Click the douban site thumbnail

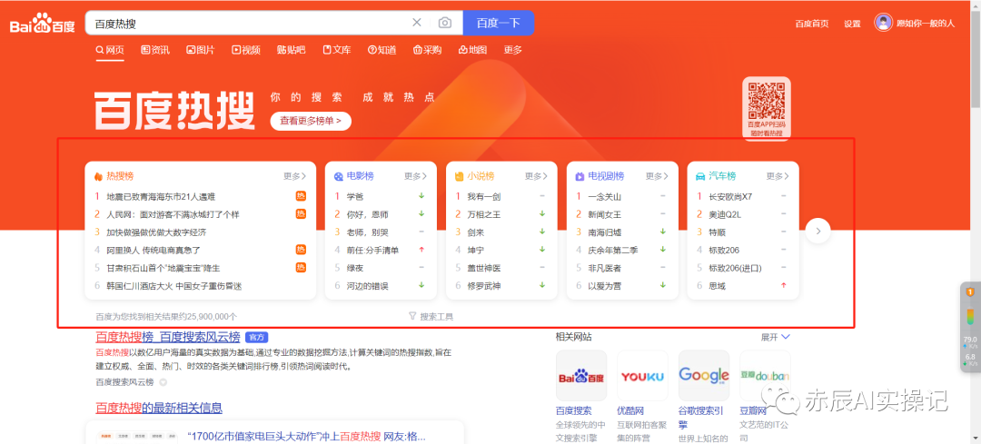(x=765, y=375)
